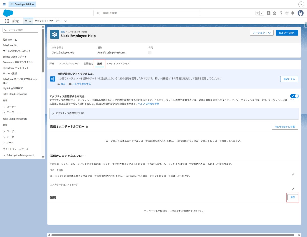Viewport: 307px width, 237px height.
Task: Open Commerce 設定アシスタント in sidebar
Action: click(x=18, y=62)
